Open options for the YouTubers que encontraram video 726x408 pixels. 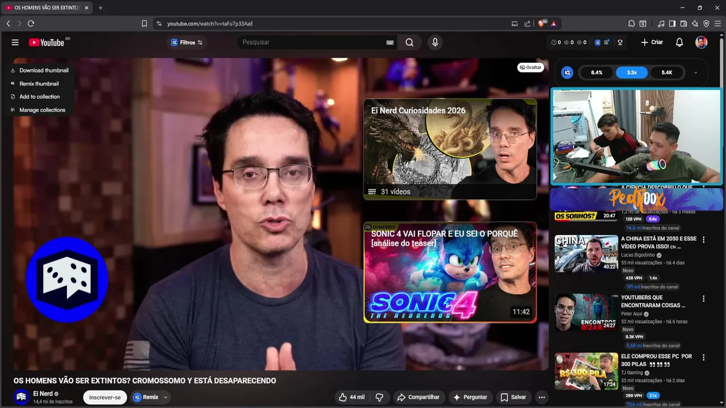pyautogui.click(x=703, y=299)
